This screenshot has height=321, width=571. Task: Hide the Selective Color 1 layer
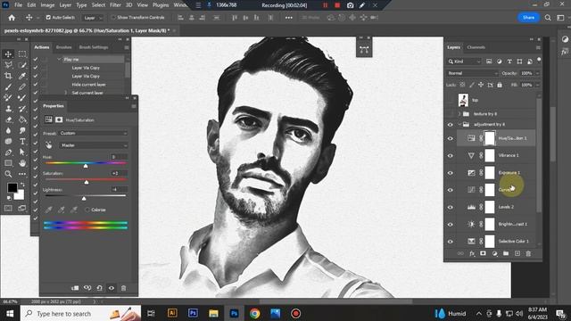tap(450, 242)
